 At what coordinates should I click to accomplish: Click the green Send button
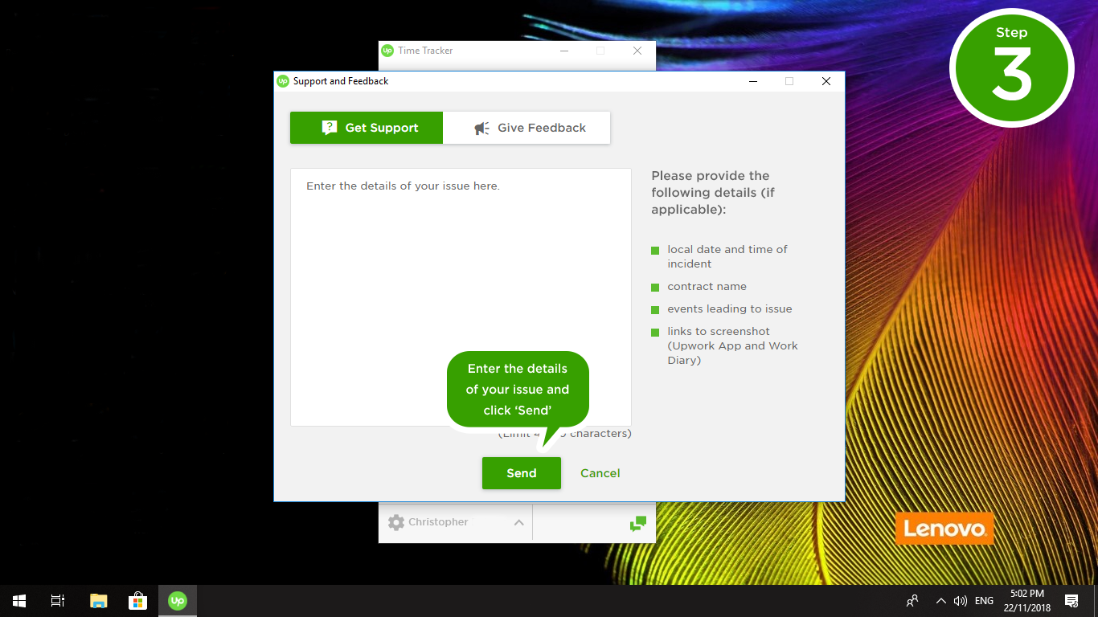pyautogui.click(x=521, y=473)
